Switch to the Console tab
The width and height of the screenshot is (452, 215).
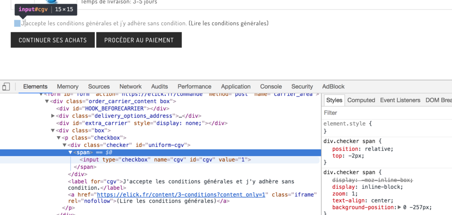coord(271,87)
